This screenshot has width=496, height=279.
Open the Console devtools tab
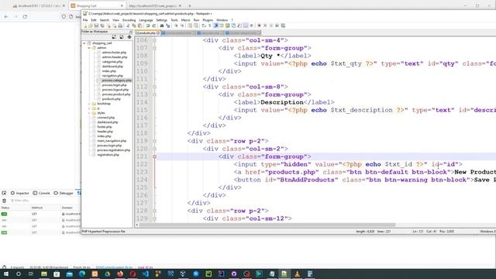click(x=41, y=193)
